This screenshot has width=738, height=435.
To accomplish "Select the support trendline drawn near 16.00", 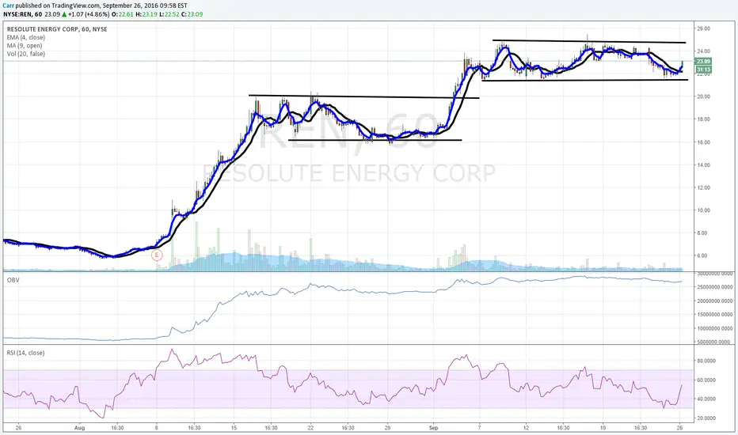I will 375,140.
